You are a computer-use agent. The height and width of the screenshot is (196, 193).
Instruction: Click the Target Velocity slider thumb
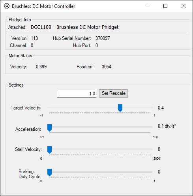click(120, 108)
